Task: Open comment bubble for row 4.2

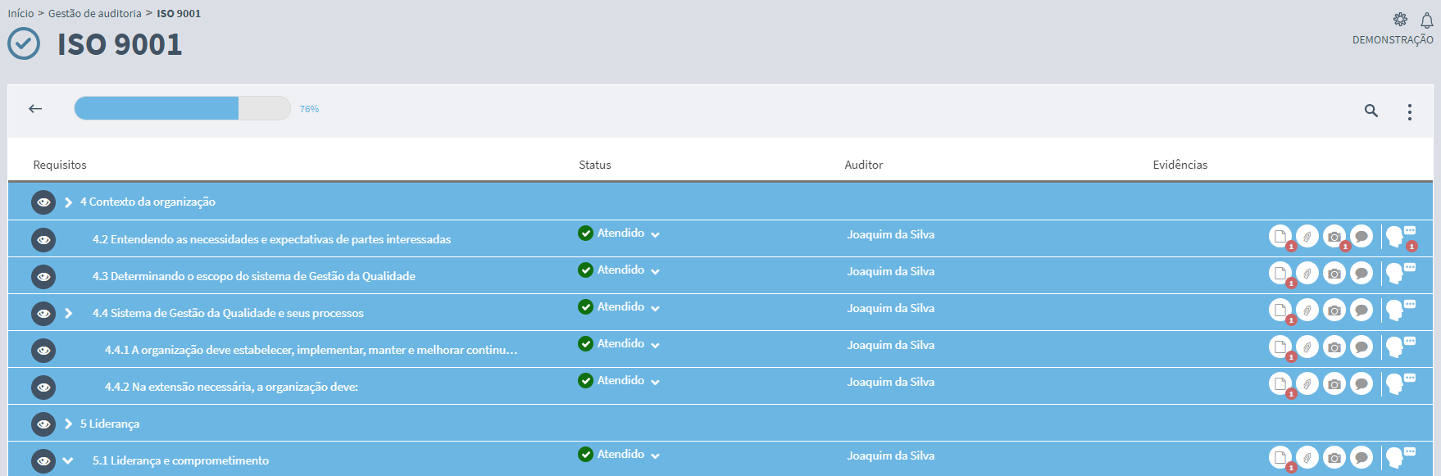Action: 1361,236
